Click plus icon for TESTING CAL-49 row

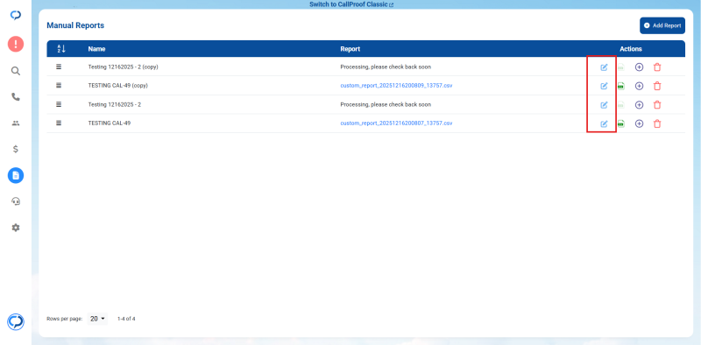[x=640, y=123]
